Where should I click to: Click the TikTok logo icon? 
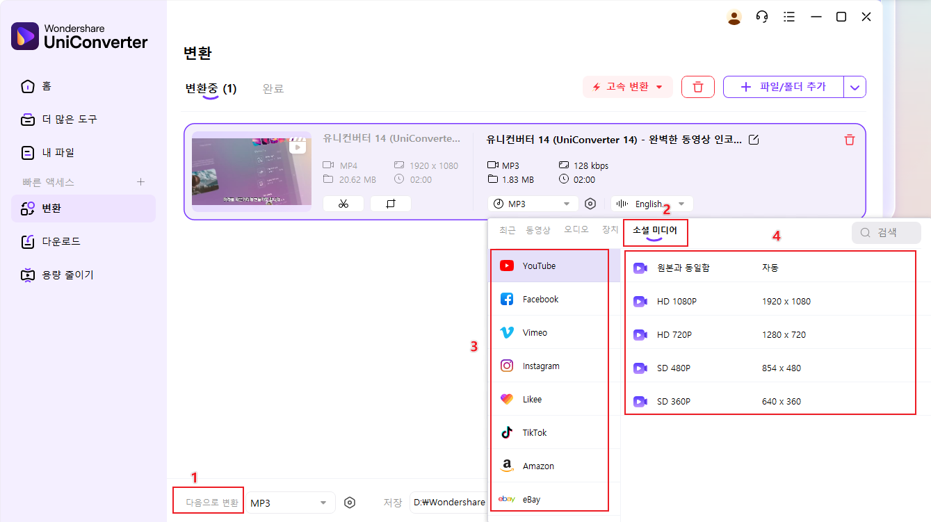(507, 432)
